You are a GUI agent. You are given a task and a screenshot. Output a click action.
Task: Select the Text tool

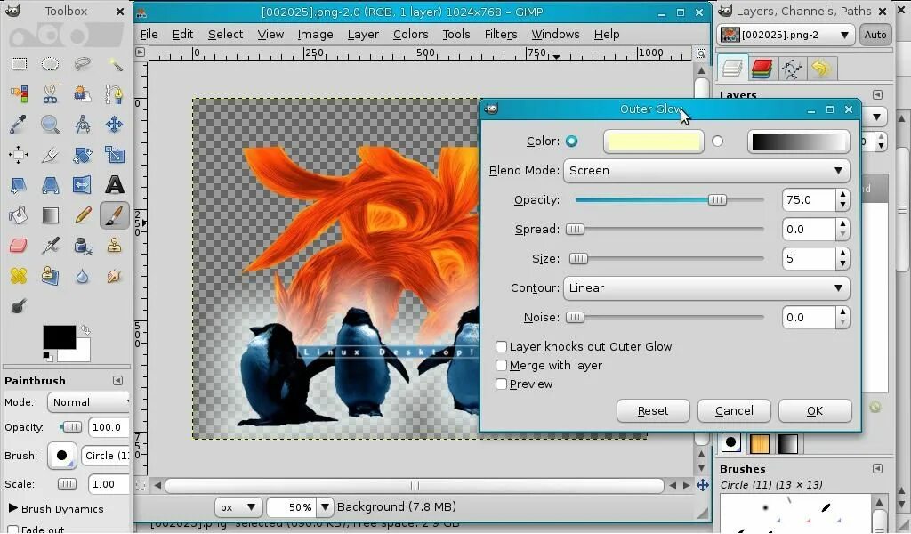pos(114,184)
